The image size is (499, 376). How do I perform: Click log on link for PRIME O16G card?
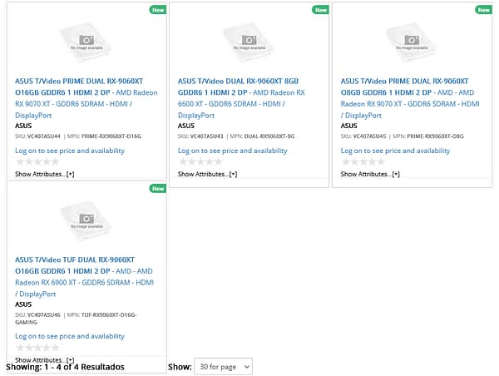pos(70,151)
